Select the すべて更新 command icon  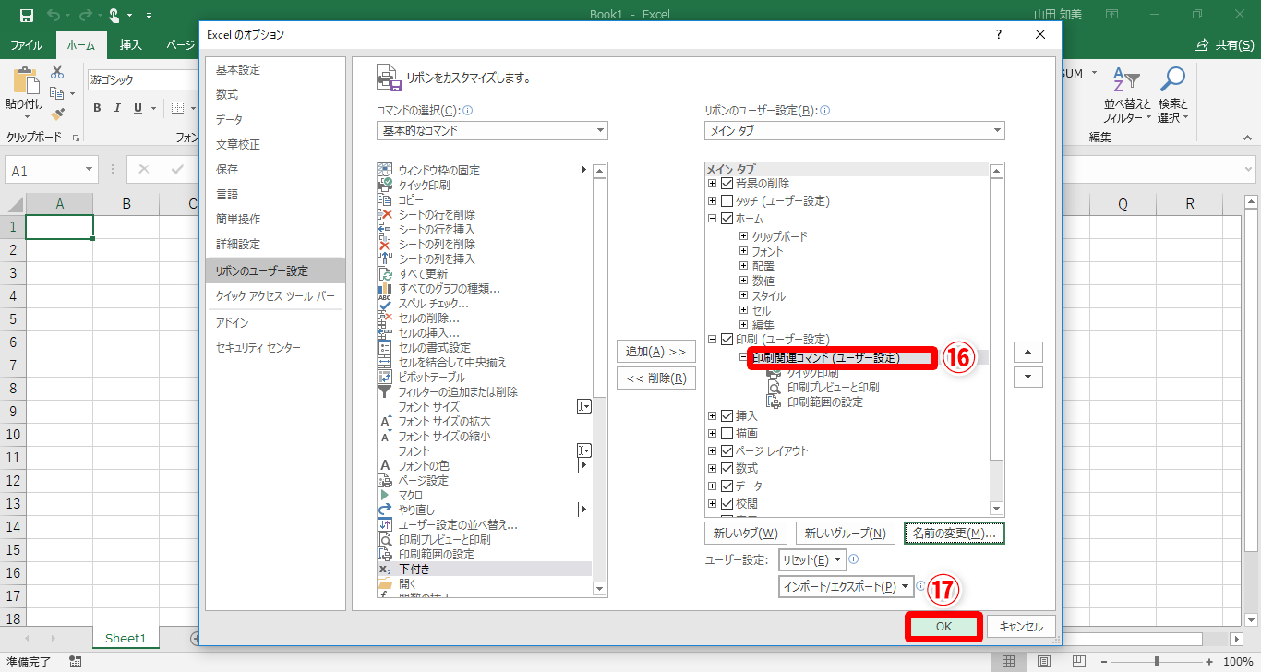click(385, 273)
